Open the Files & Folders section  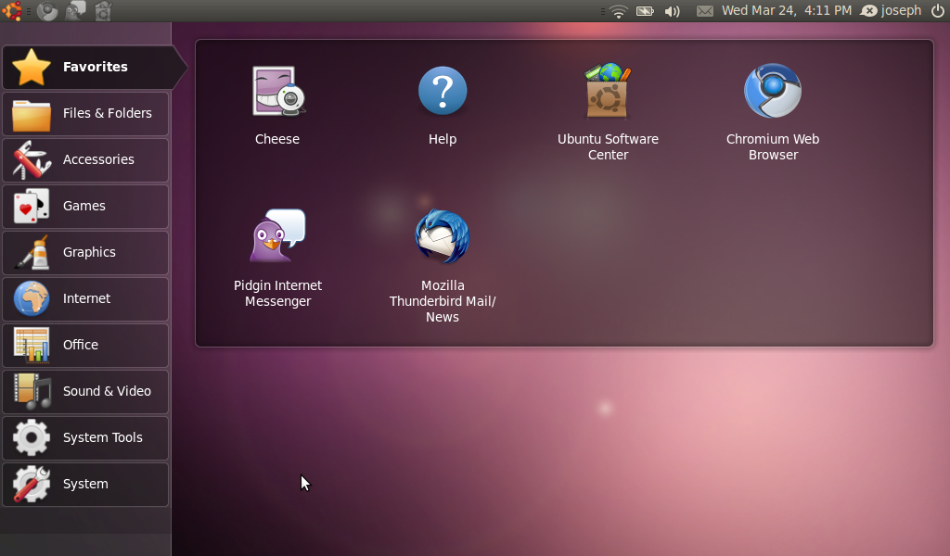85,113
